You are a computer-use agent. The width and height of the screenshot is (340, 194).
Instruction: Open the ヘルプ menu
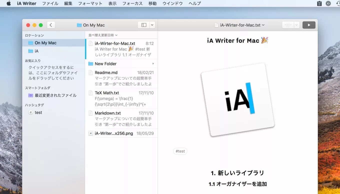click(x=194, y=4)
